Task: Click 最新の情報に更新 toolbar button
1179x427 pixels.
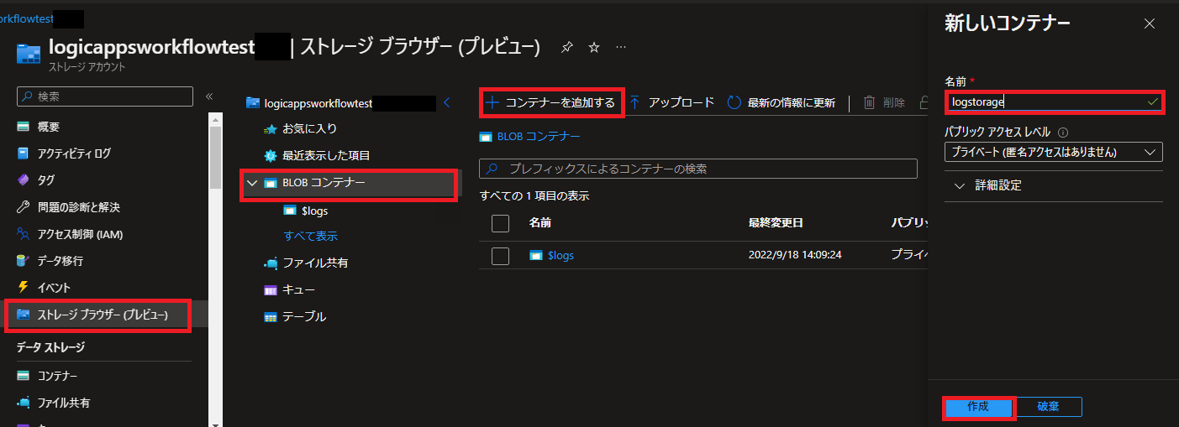Action: pos(782,103)
